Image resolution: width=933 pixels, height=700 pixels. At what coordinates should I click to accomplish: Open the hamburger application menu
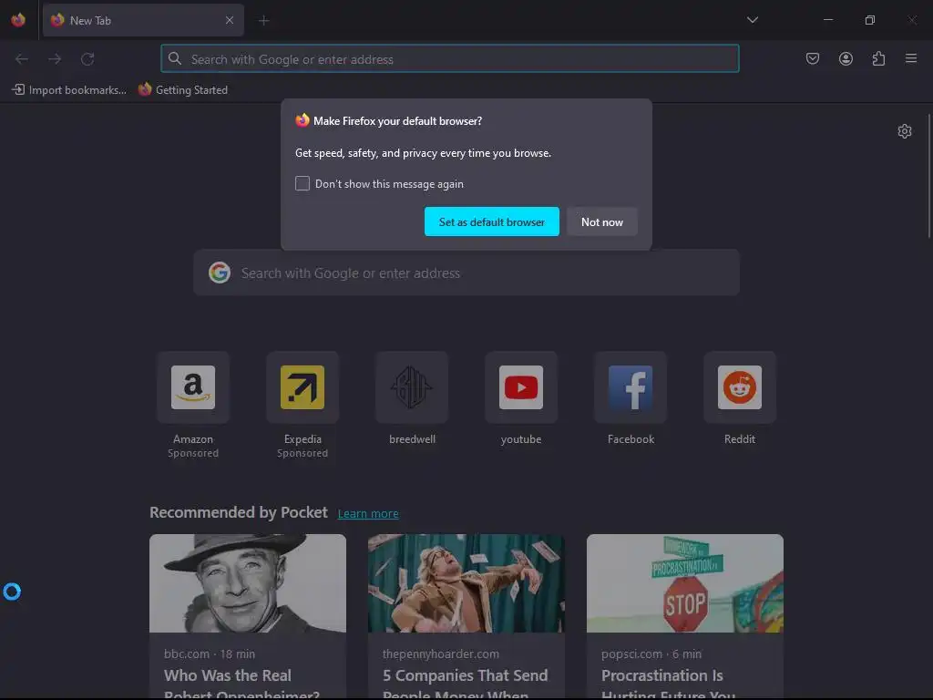pos(911,58)
